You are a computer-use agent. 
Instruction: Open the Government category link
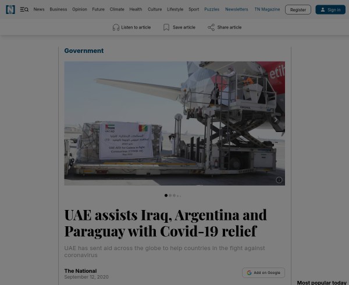84,51
